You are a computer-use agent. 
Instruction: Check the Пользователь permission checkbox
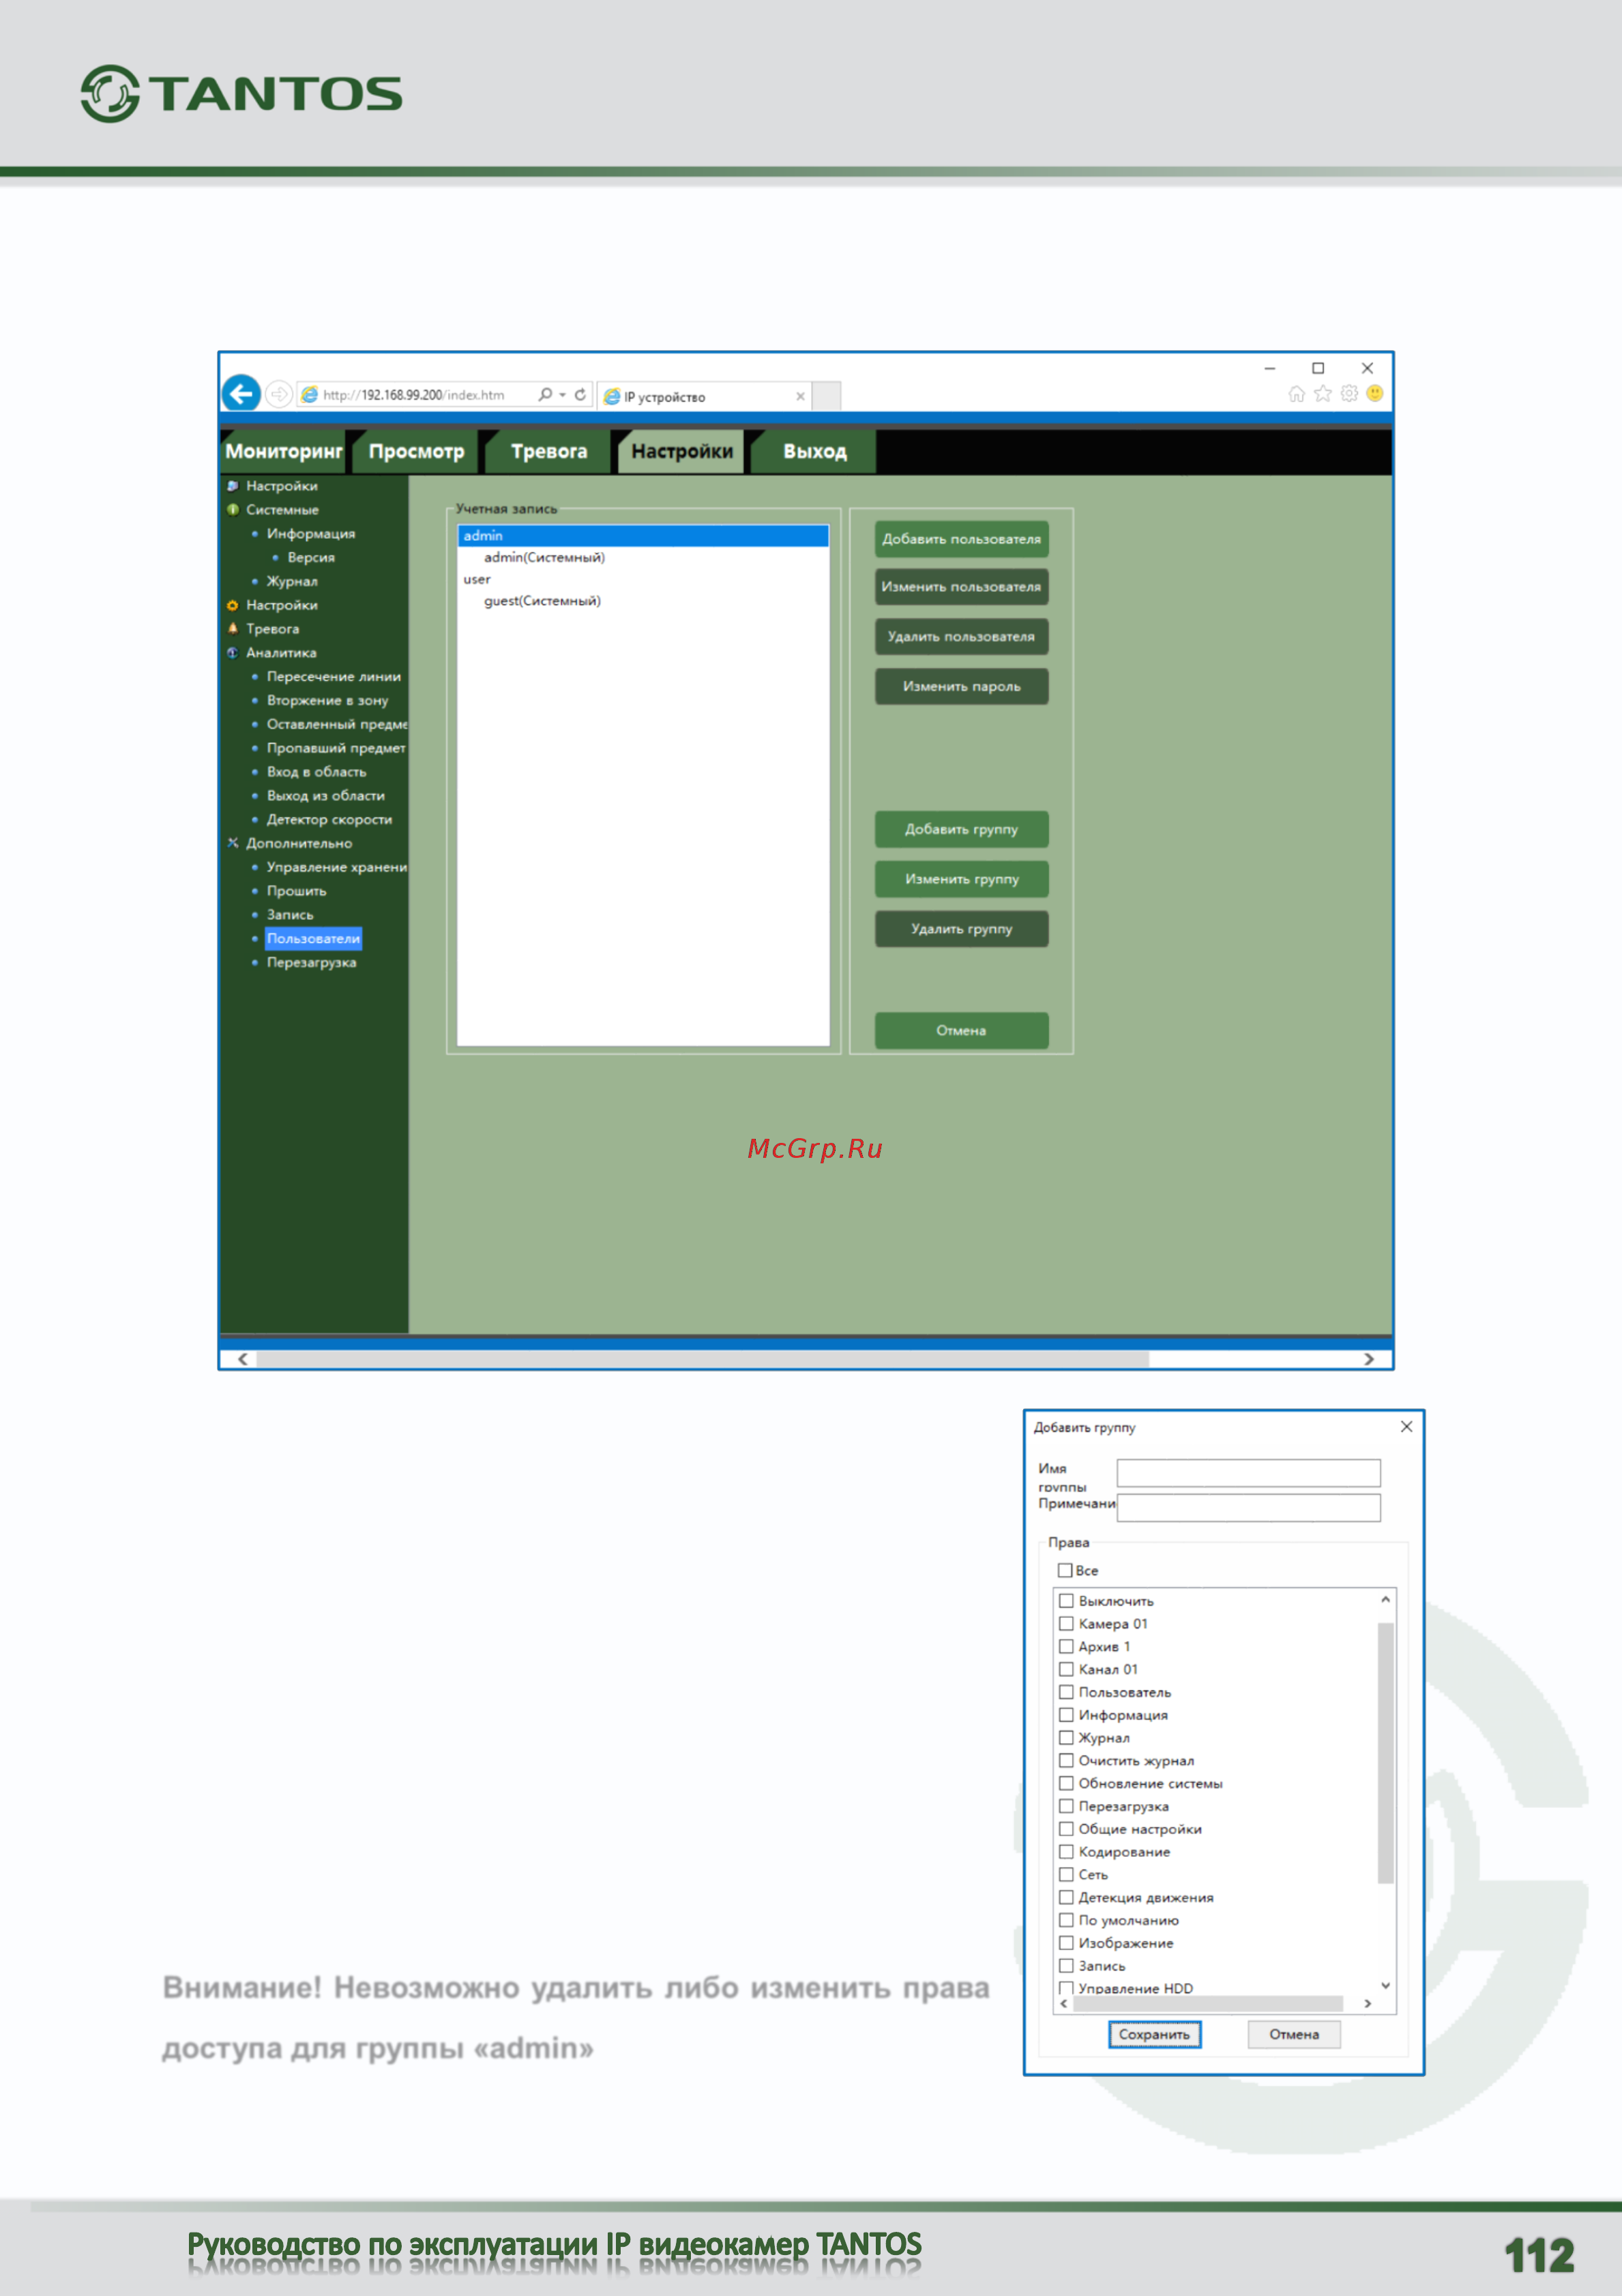coord(1066,1692)
